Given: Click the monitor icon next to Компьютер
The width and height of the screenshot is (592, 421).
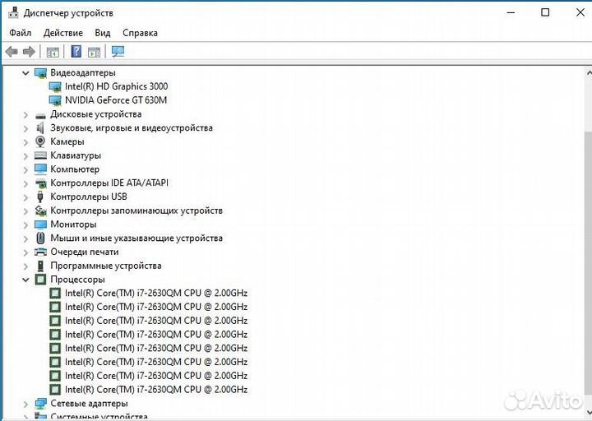Looking at the screenshot, I should click(40, 169).
